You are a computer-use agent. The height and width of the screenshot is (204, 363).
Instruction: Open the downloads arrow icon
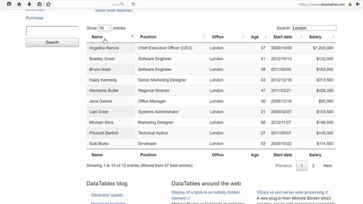[x=29, y=4]
